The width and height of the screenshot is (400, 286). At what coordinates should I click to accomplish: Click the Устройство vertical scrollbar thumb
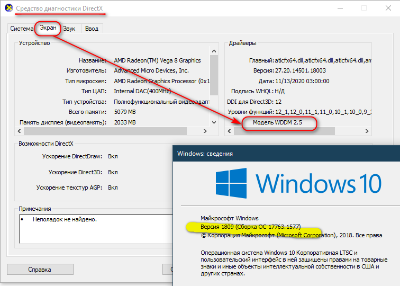pos(214,75)
